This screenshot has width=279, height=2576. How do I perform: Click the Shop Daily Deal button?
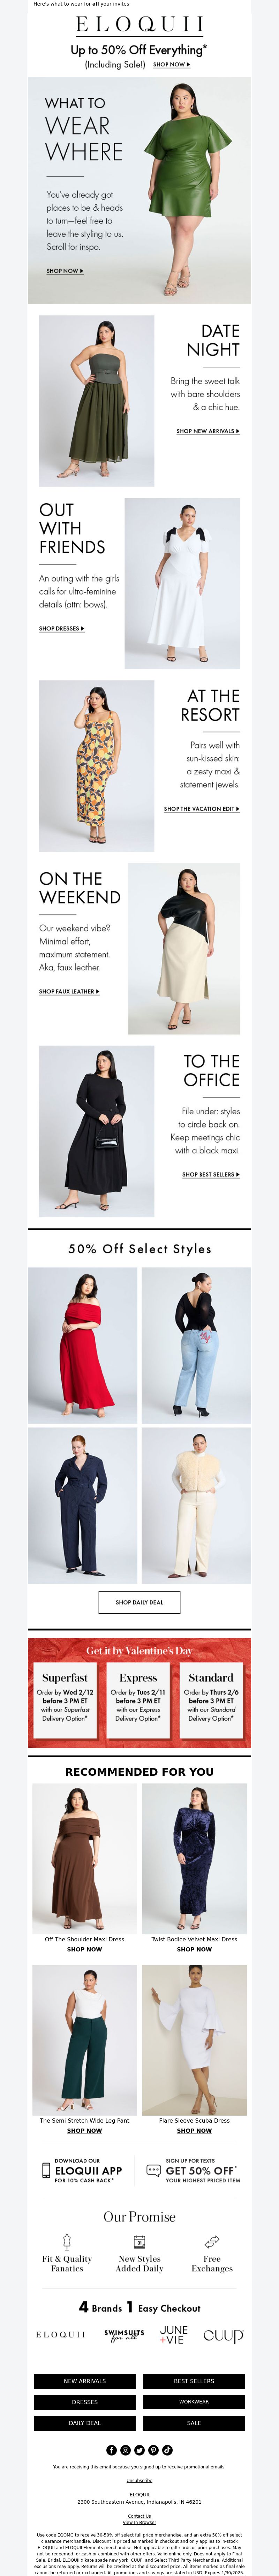click(139, 1602)
